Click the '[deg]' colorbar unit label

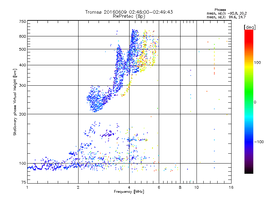[x=250, y=27]
